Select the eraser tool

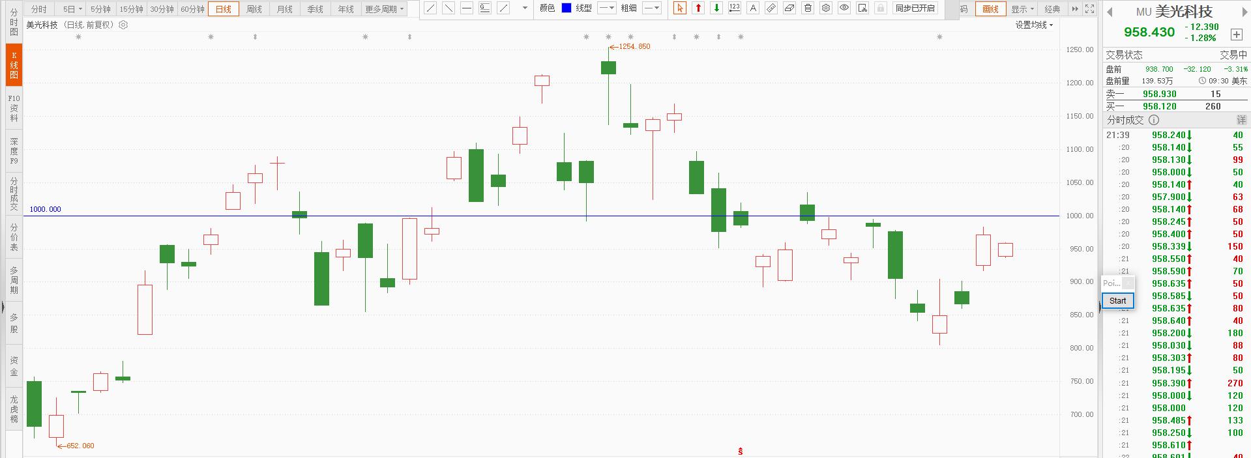(789, 8)
